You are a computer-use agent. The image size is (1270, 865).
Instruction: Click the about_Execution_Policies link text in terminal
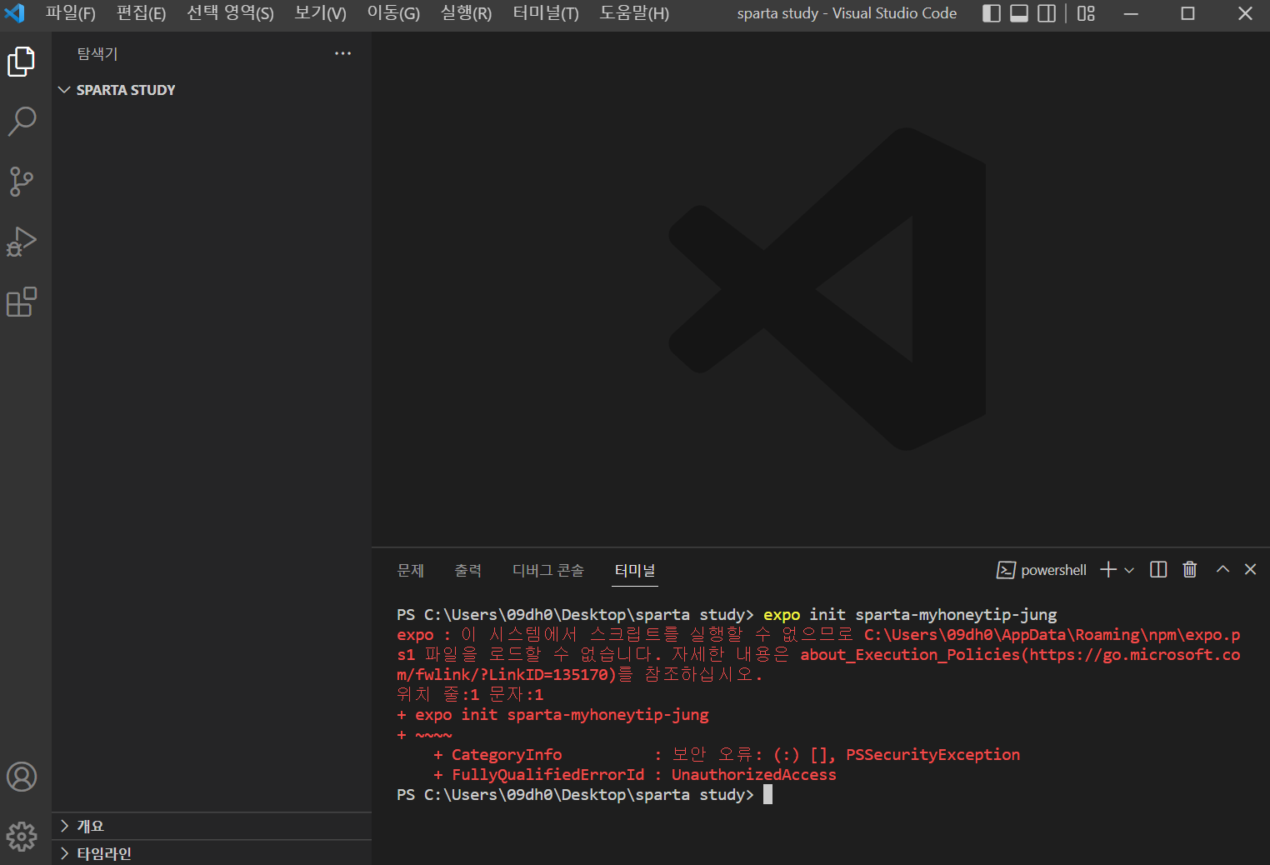point(910,655)
